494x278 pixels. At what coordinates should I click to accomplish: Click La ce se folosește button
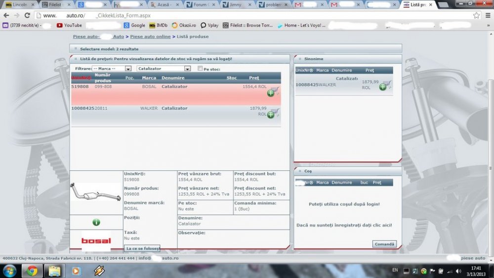click(x=142, y=248)
